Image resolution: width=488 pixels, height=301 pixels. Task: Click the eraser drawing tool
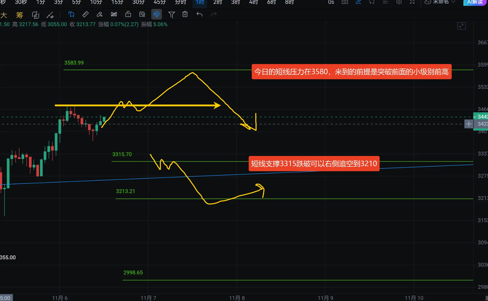pos(99,14)
